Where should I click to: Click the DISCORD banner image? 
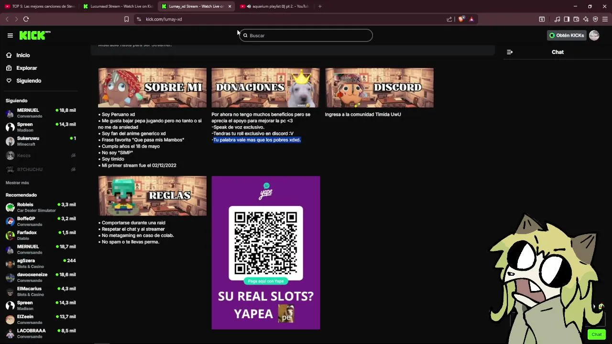[x=379, y=87]
